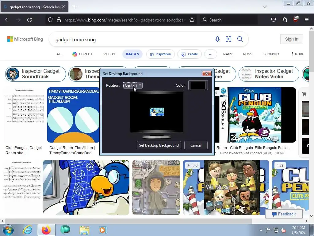Open the list all tabs chevron
The image size is (314, 236).
tap(265, 7)
